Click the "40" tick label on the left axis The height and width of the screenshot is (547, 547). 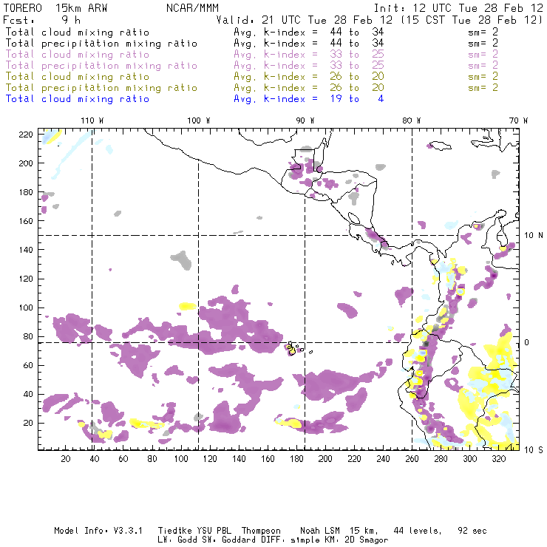[x=28, y=394]
